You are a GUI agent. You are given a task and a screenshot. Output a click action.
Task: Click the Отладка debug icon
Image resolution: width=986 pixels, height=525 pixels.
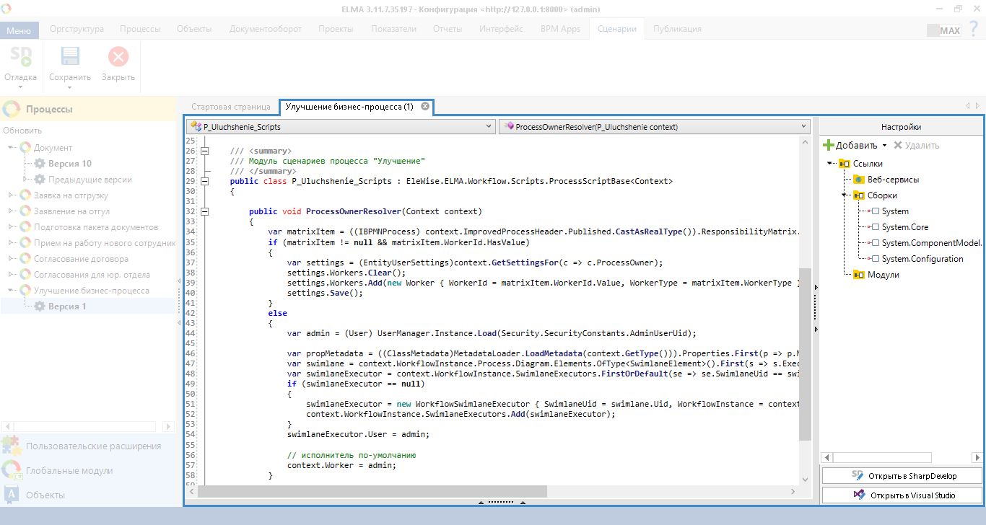click(x=20, y=58)
